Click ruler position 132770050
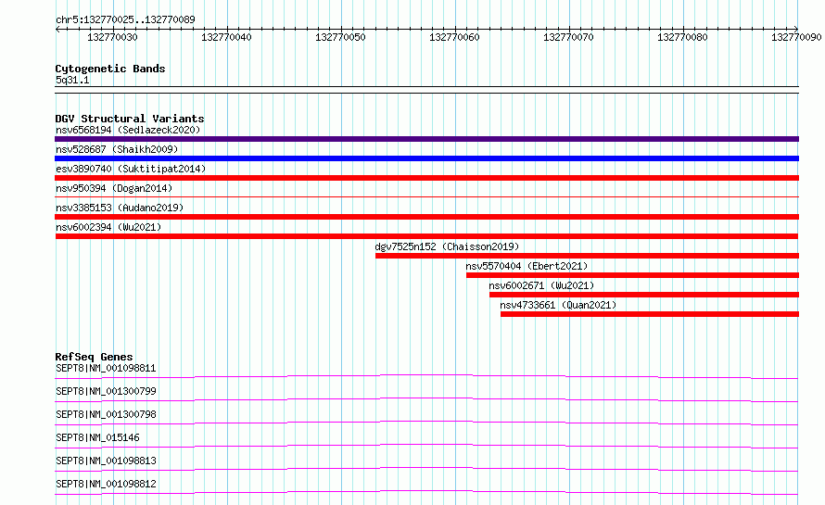Viewport: 825px width, 505px height. tap(340, 37)
